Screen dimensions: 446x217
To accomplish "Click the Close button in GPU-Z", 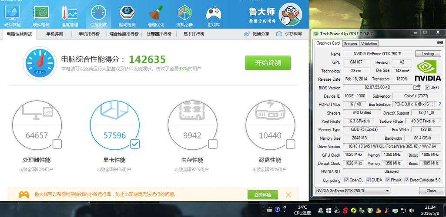I will point(431,191).
